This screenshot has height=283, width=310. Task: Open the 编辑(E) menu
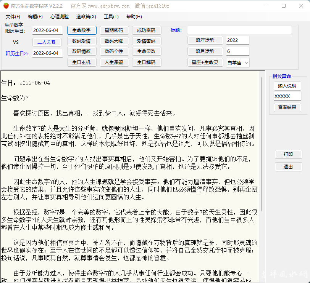[35, 17]
